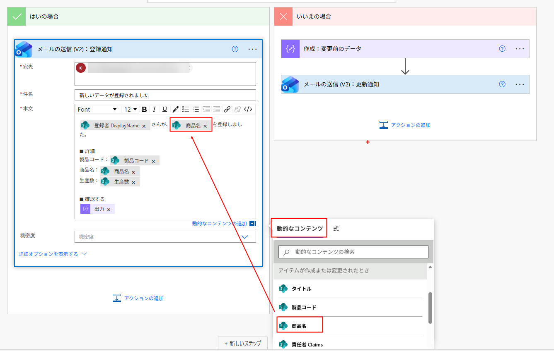Select タイトル dynamic content item

(x=350, y=289)
